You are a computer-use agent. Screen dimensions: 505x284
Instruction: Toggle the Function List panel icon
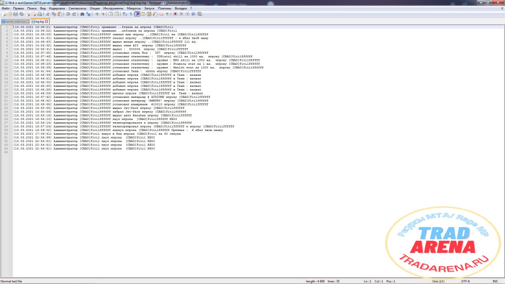(x=155, y=14)
